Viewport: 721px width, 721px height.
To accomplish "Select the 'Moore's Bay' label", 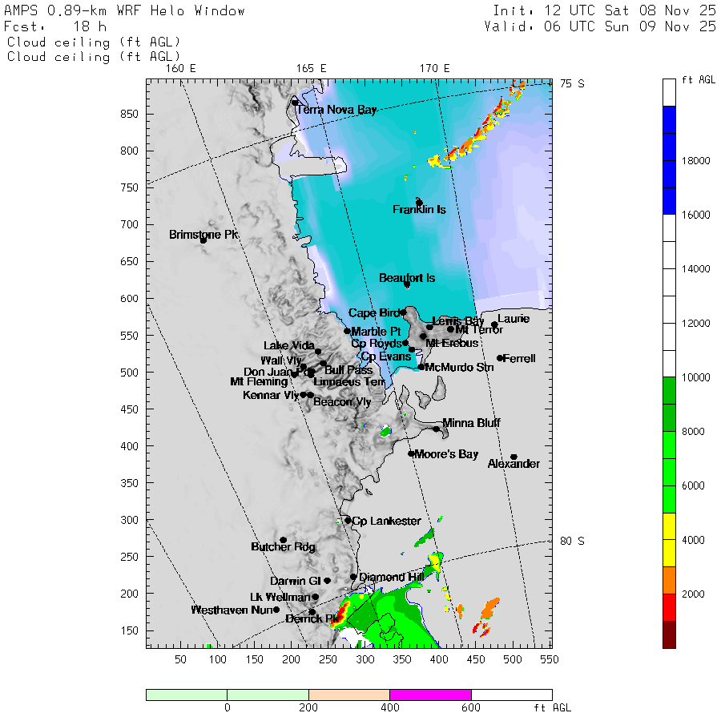I will coord(446,454).
